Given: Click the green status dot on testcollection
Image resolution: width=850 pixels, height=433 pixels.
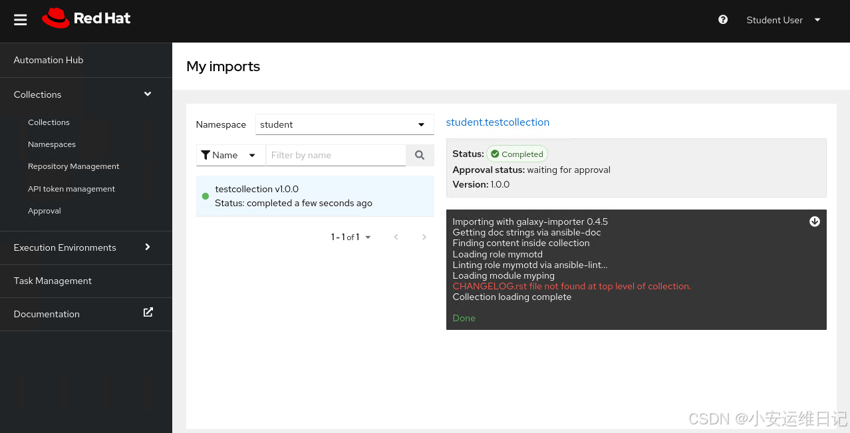Looking at the screenshot, I should [x=206, y=196].
